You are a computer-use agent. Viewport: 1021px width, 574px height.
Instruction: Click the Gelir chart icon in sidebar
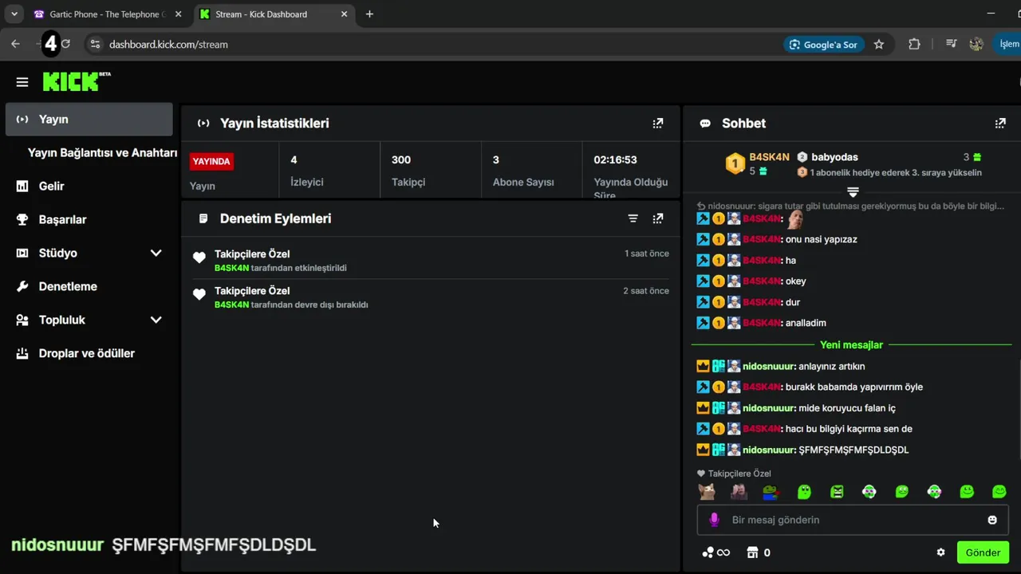click(x=22, y=186)
